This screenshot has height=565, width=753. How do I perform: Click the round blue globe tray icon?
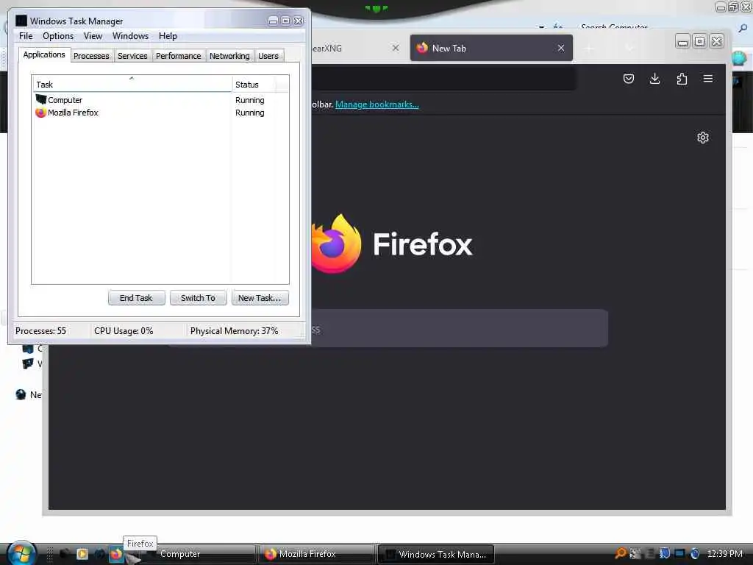[x=694, y=553]
